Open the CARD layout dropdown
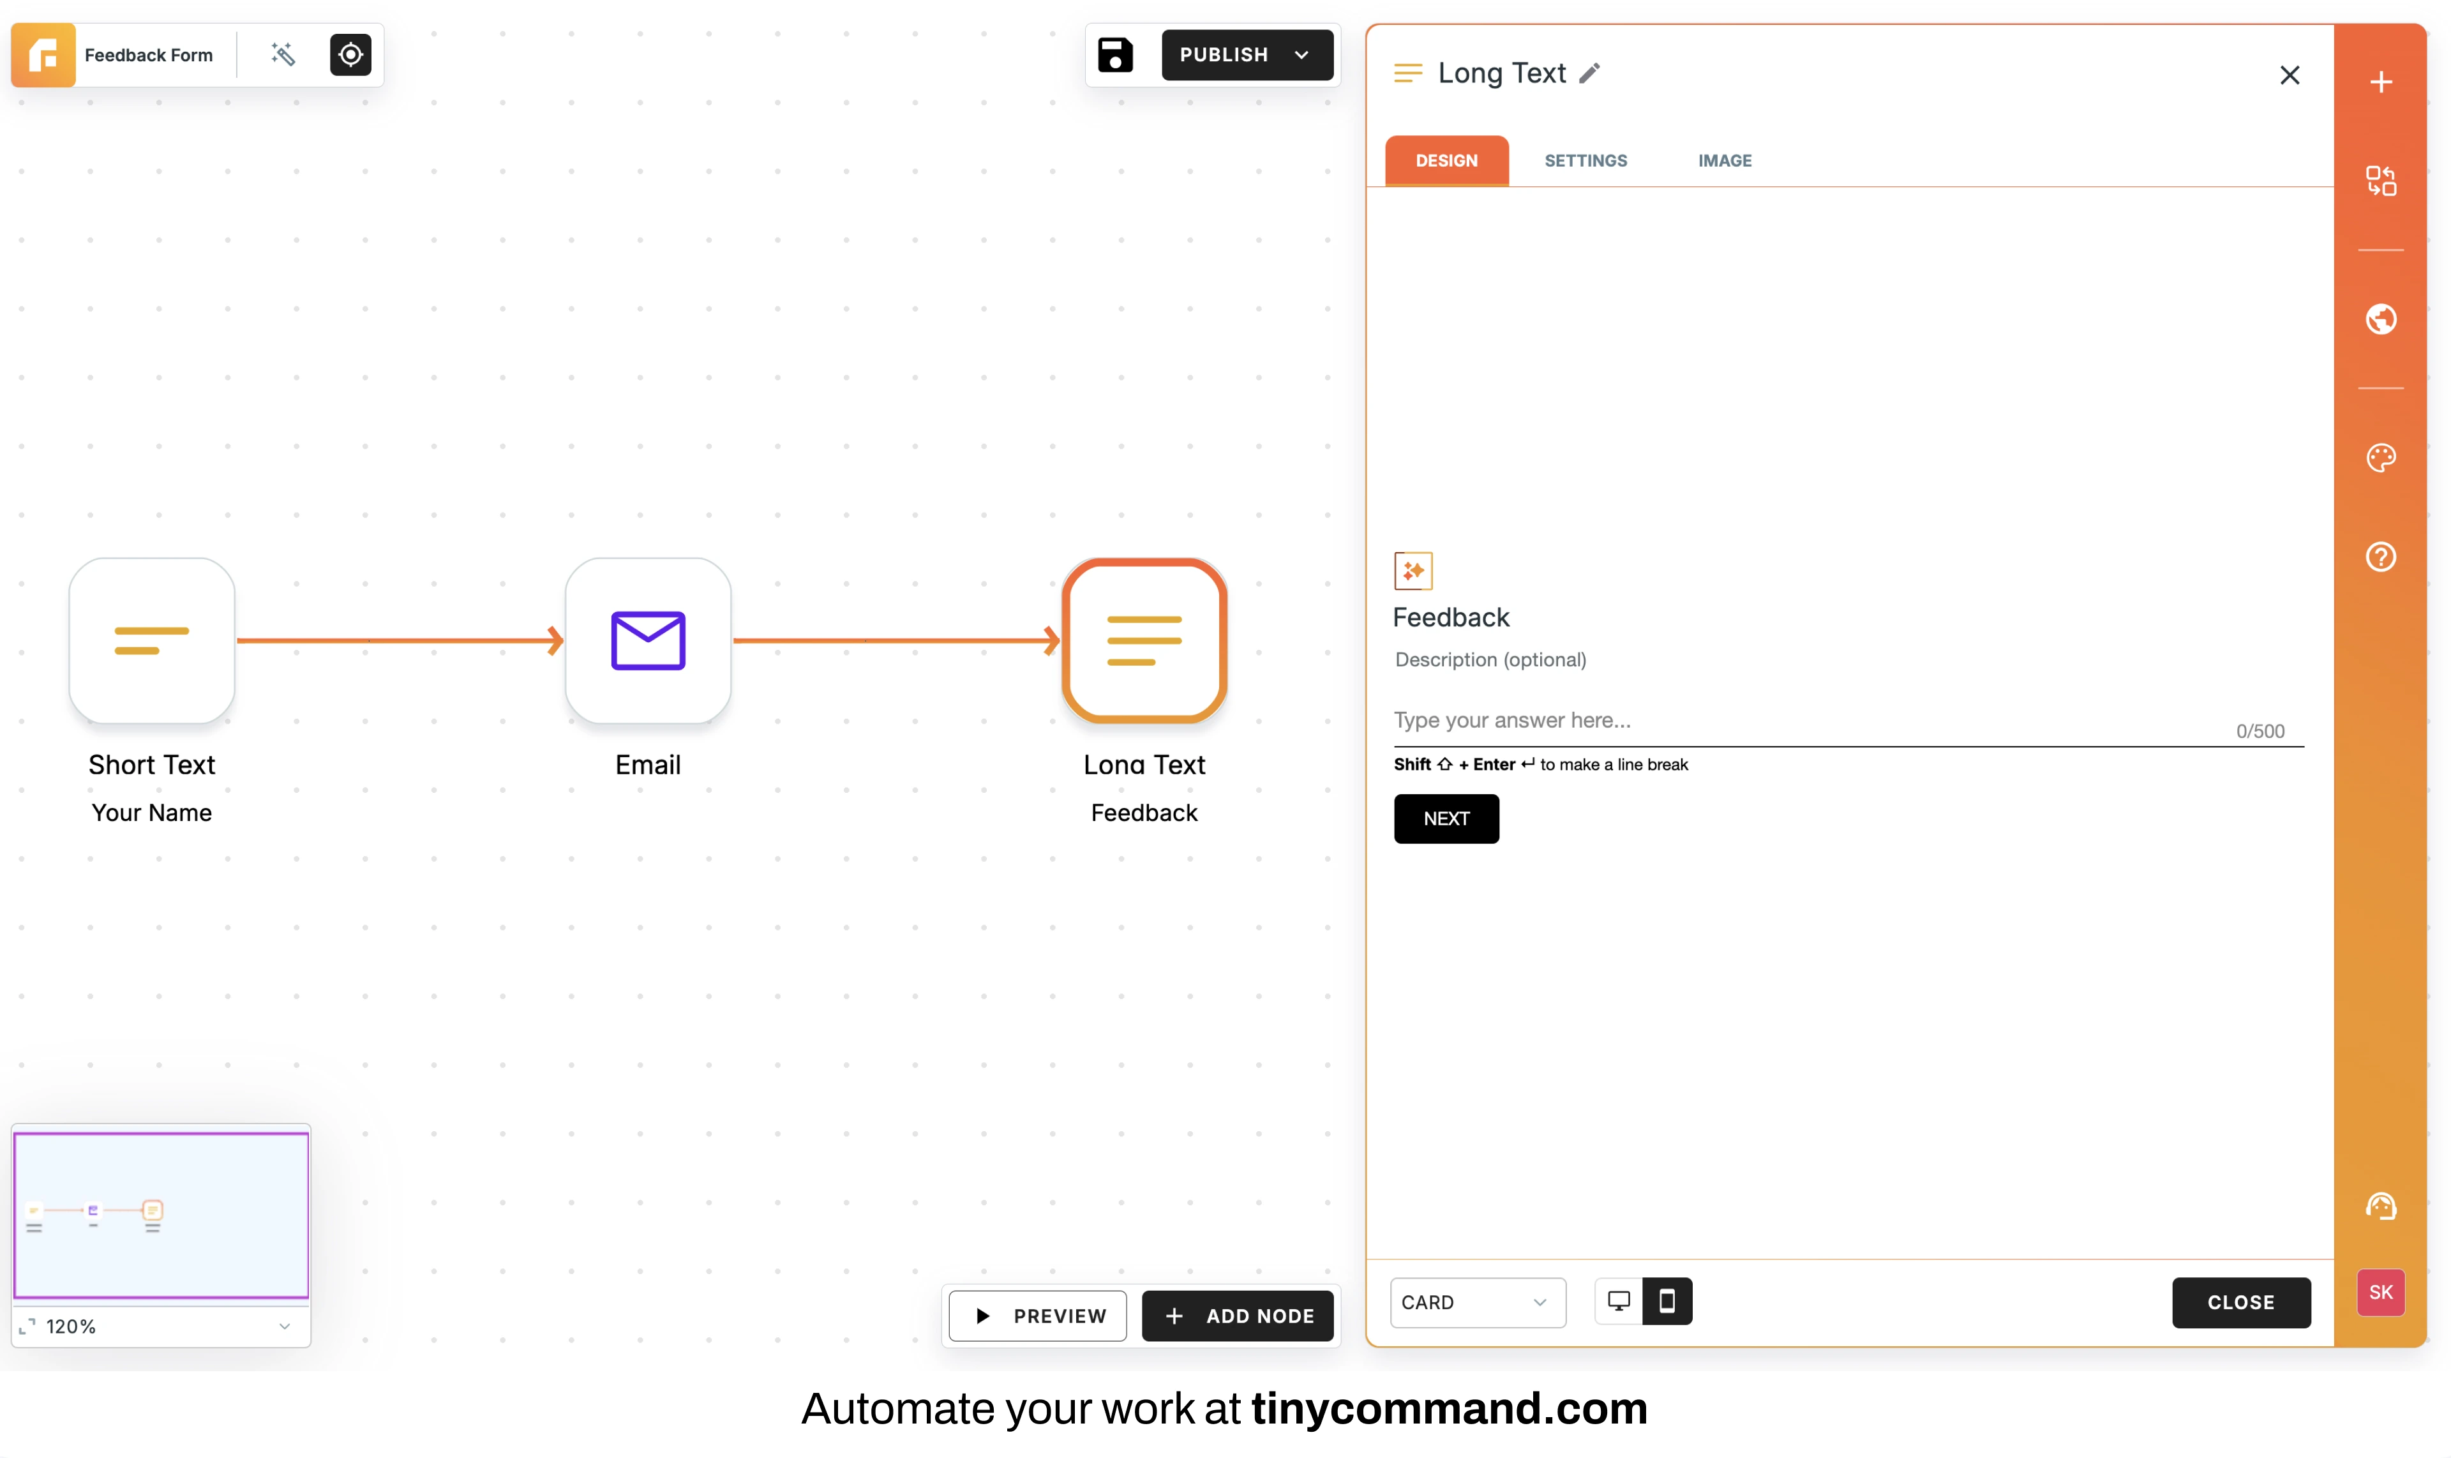2451x1458 pixels. point(1476,1302)
